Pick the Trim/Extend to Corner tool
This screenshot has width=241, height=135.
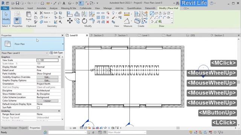pos(92,21)
